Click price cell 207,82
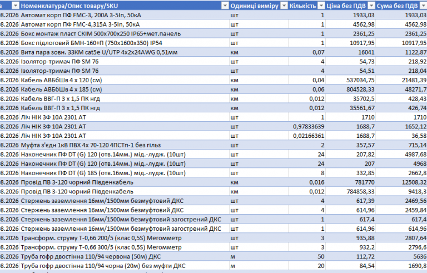 point(350,154)
